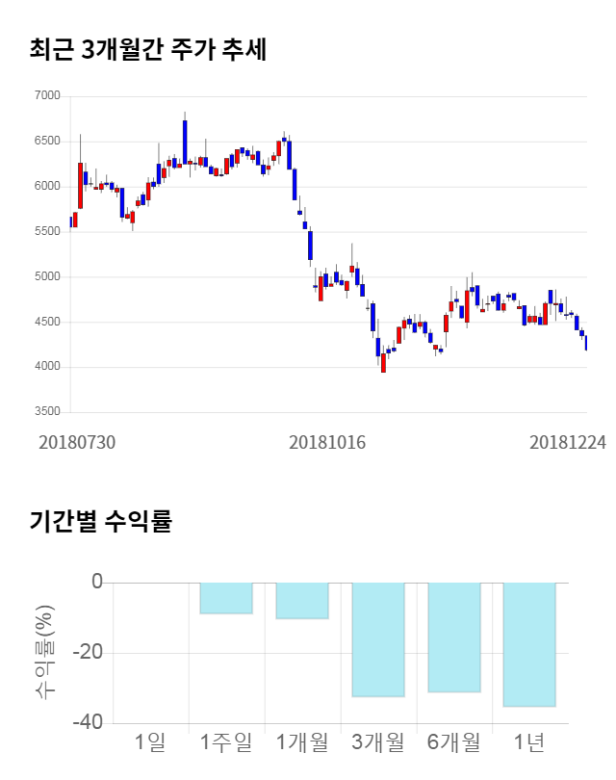Select the 1개월 return bar
Viewport: 616px width, 780px height.
(302, 601)
